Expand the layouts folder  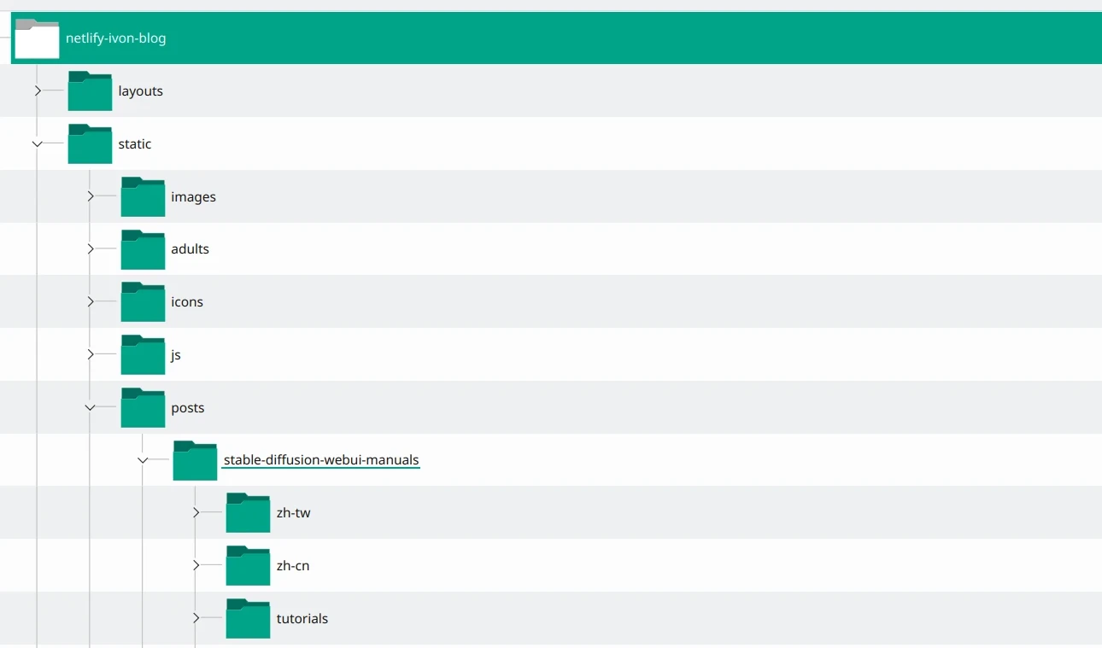point(38,90)
